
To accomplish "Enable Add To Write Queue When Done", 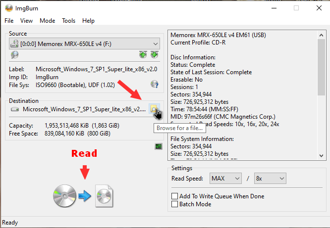I will tap(175, 196).
